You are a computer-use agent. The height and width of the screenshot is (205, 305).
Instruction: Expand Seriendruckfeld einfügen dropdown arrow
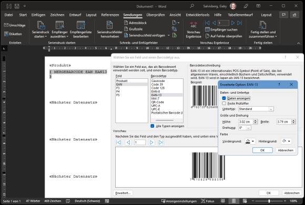point(169,35)
